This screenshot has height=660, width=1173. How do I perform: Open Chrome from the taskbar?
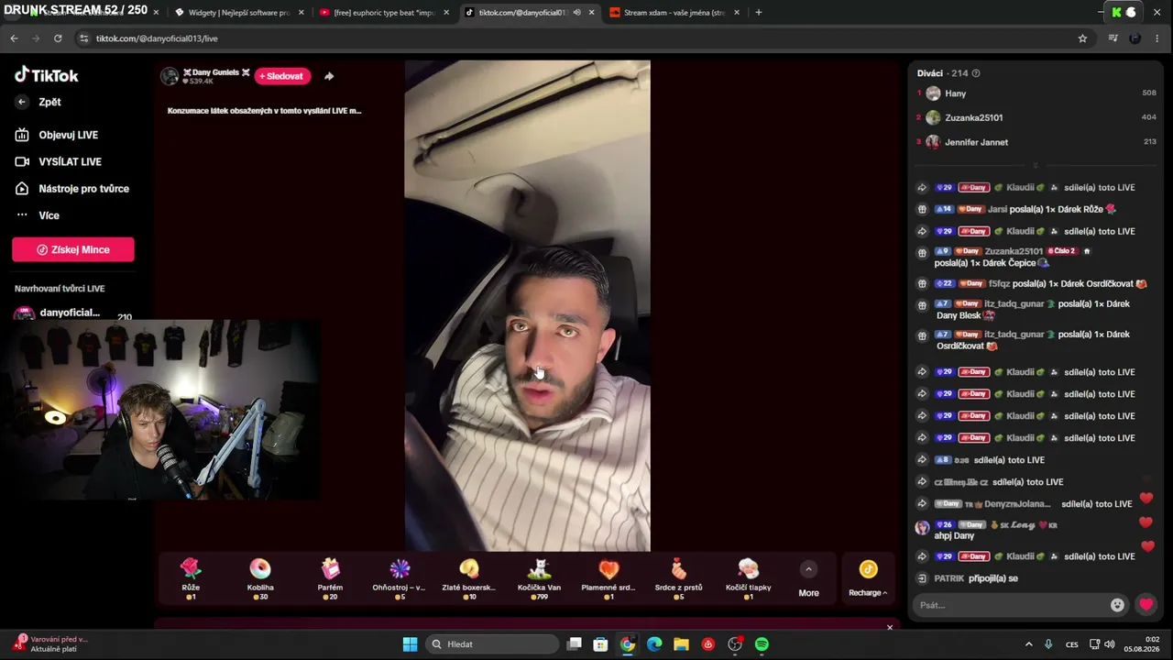coord(627,644)
